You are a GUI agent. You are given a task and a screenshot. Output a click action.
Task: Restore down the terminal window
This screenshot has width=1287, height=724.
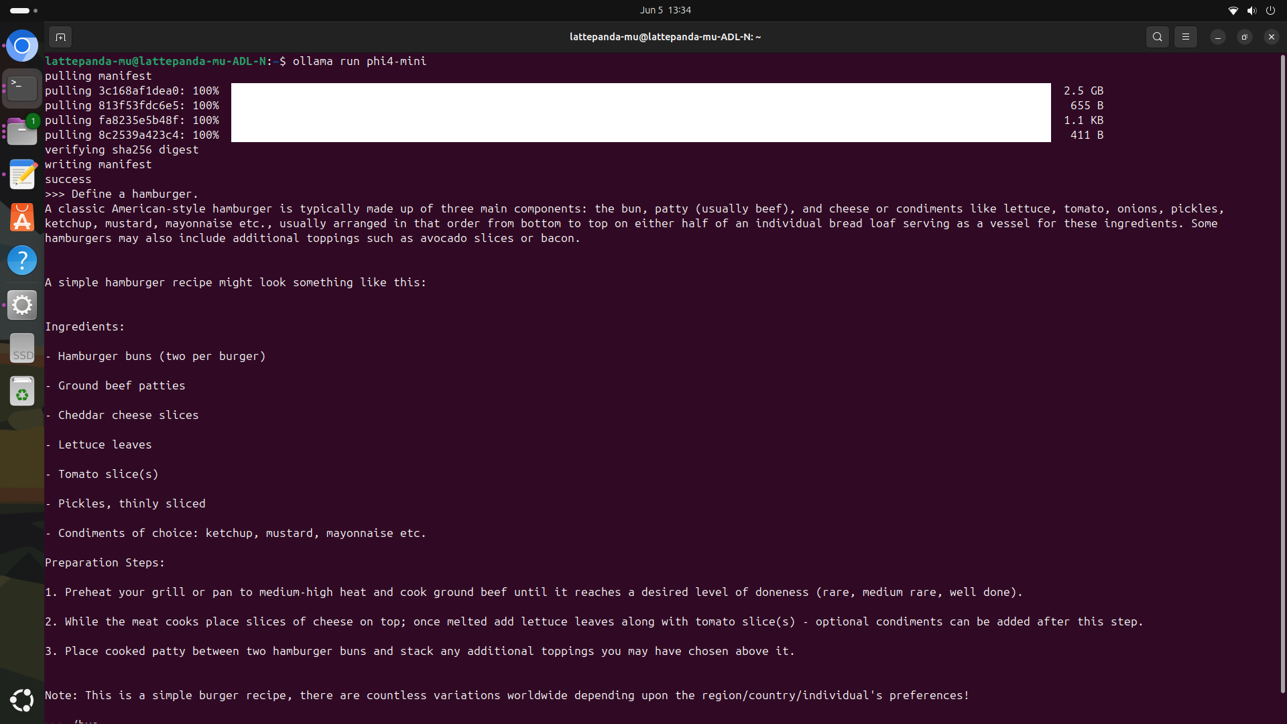pos(1245,37)
